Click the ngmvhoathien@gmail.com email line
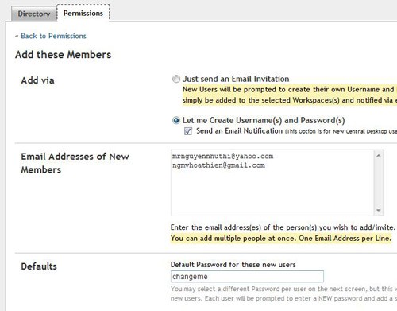397x311 pixels. tap(218, 165)
